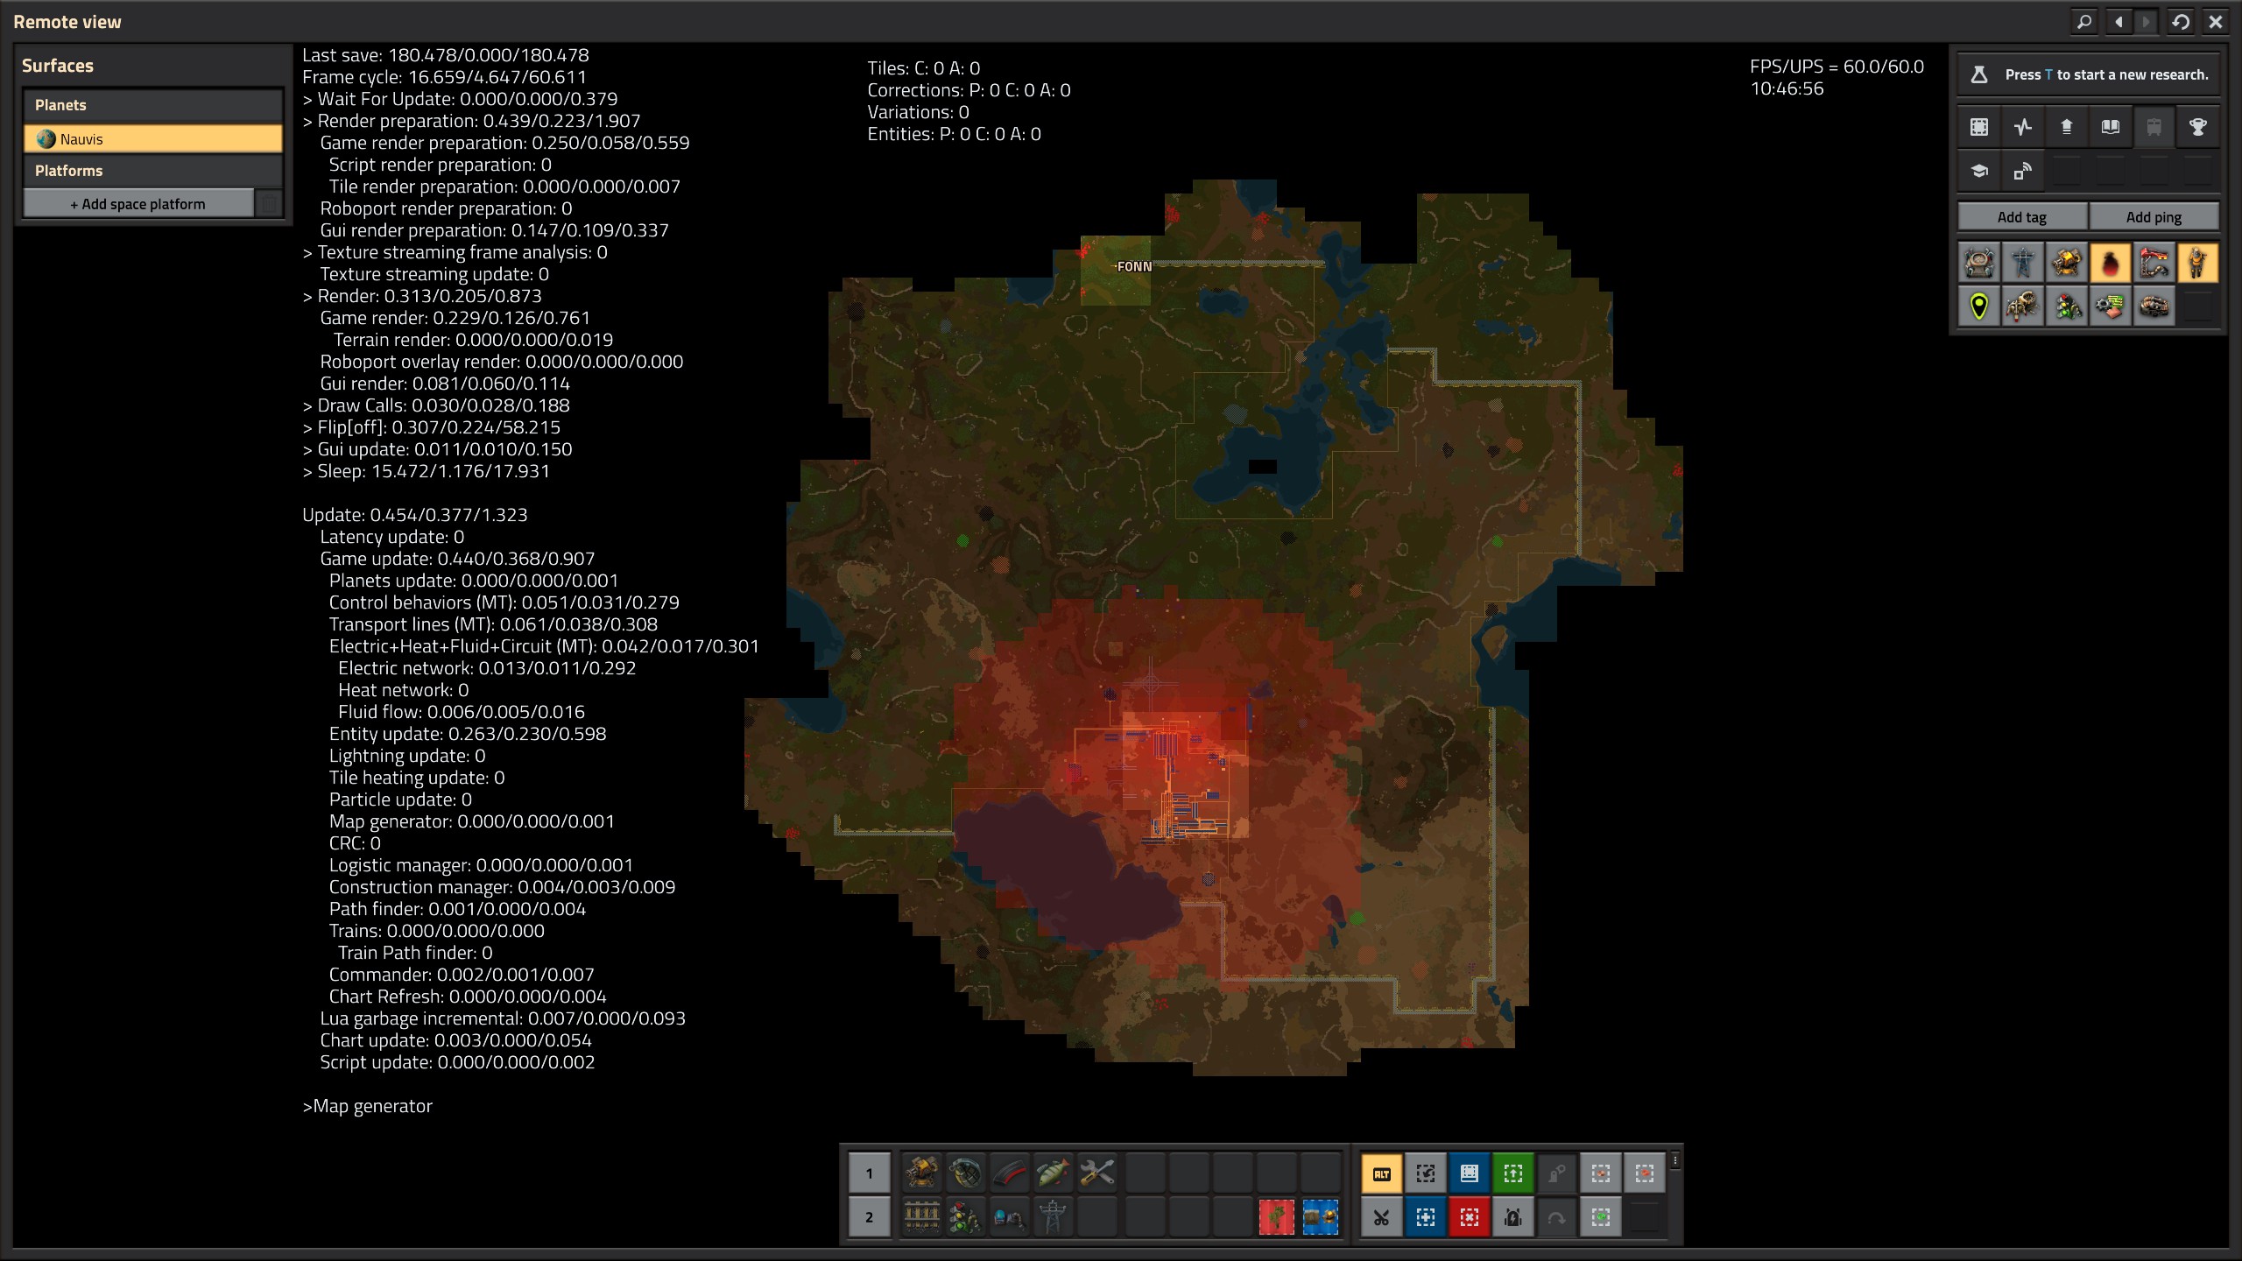Toggle pollution overlay

pos(2110,263)
